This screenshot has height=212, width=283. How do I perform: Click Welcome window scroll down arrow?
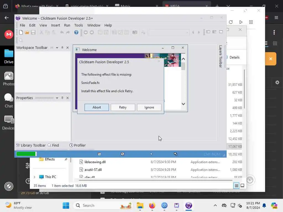183,104
